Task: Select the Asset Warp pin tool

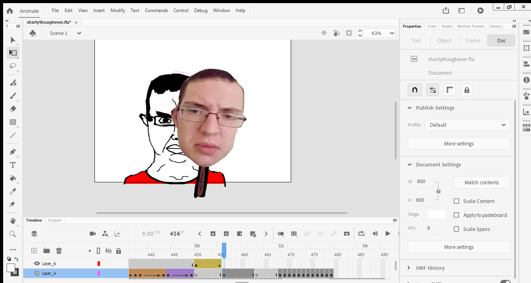Action: [x=13, y=204]
